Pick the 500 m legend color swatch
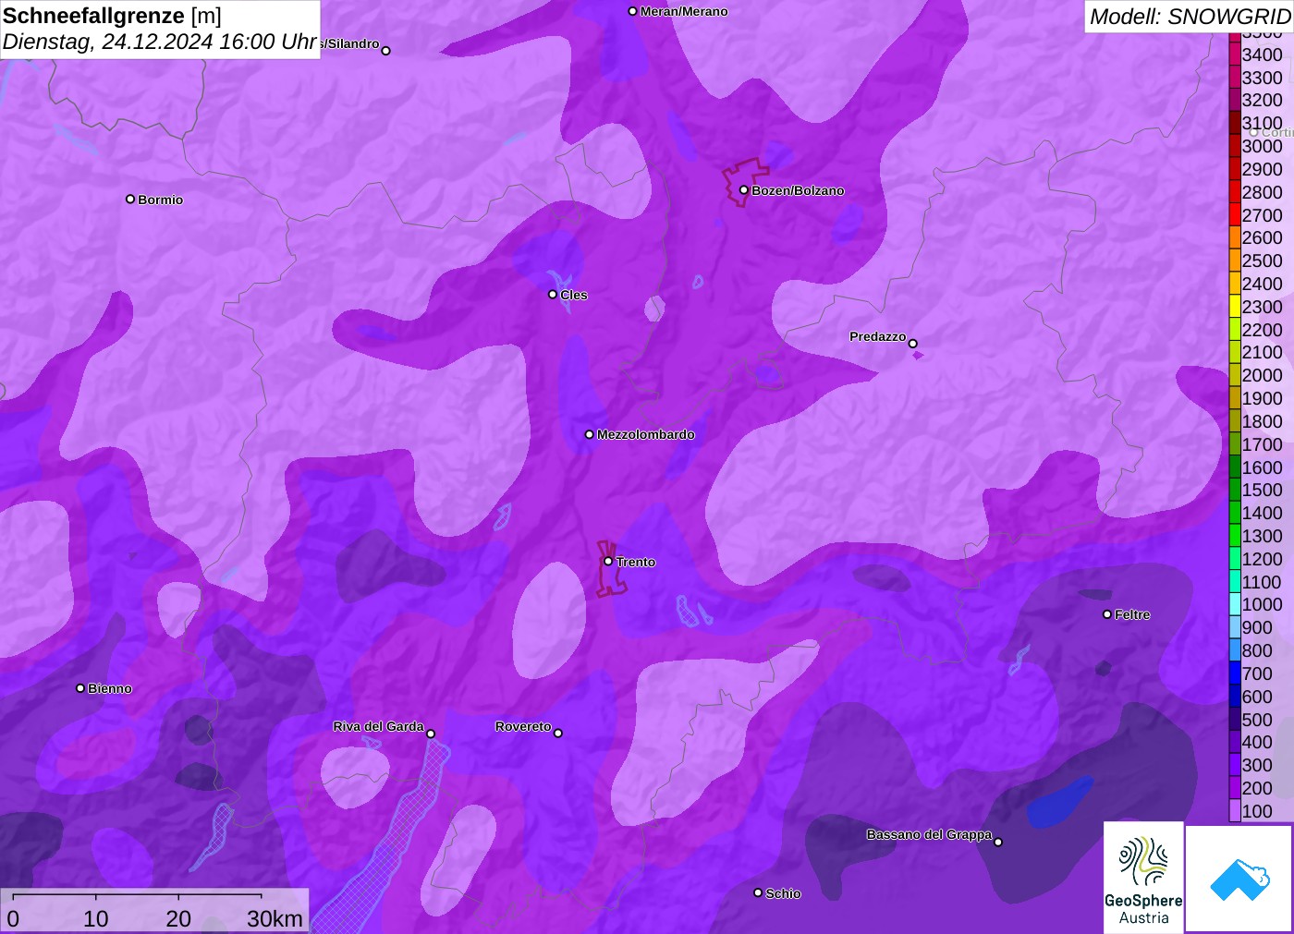 (1235, 720)
